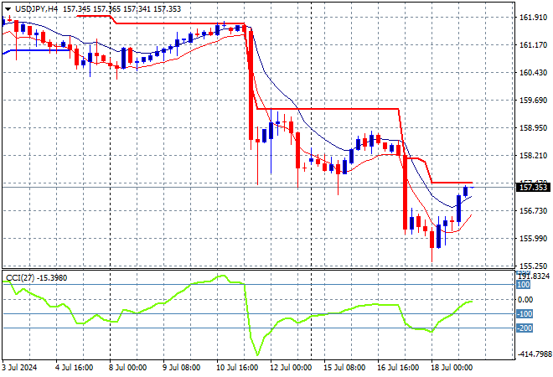Click the 159.690 price axis label

[x=533, y=101]
